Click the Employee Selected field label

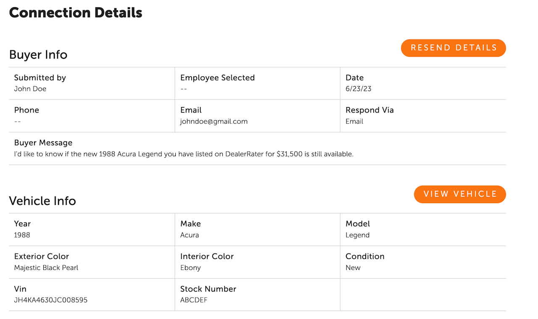coord(217,78)
